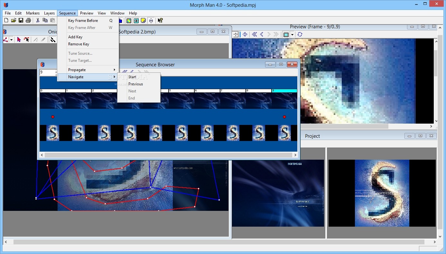Open the Edit menu
The width and height of the screenshot is (446, 254).
point(18,13)
